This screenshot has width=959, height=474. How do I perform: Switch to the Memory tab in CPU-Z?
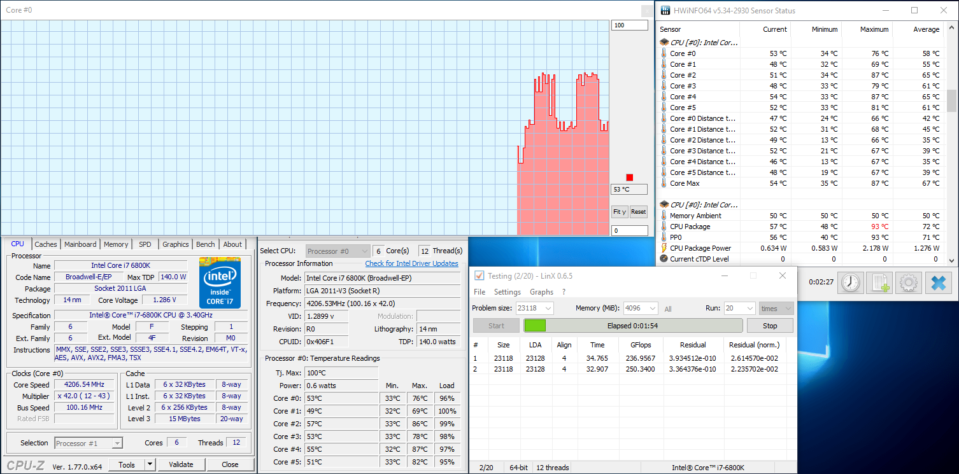(116, 244)
